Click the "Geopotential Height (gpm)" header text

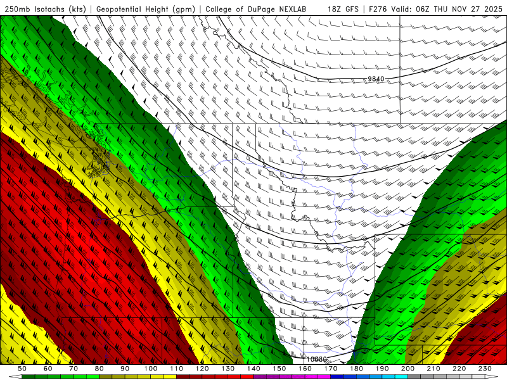[146, 9]
